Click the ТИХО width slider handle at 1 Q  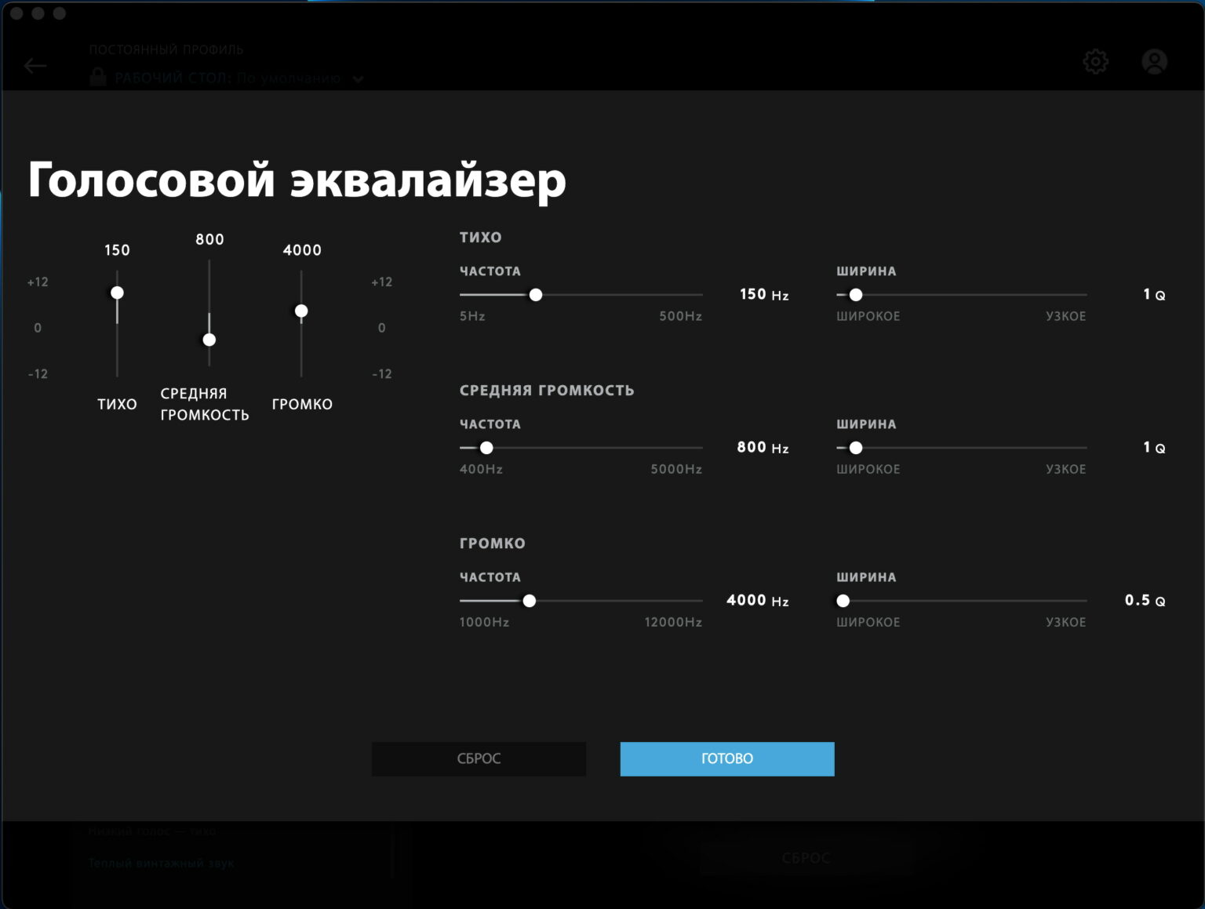click(856, 295)
